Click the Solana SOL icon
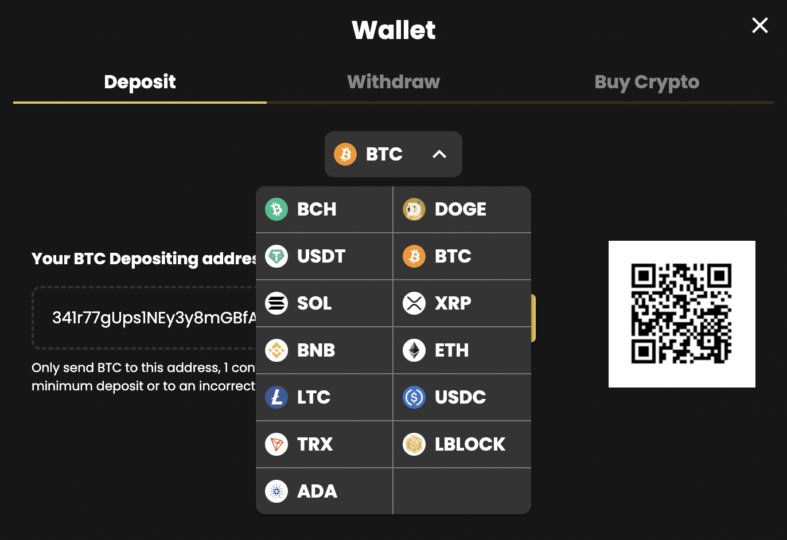The image size is (787, 540). [x=276, y=303]
